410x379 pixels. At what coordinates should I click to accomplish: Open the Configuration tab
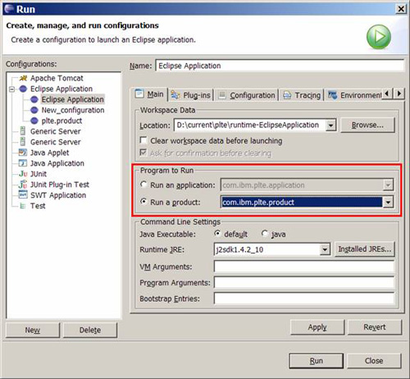click(x=247, y=95)
